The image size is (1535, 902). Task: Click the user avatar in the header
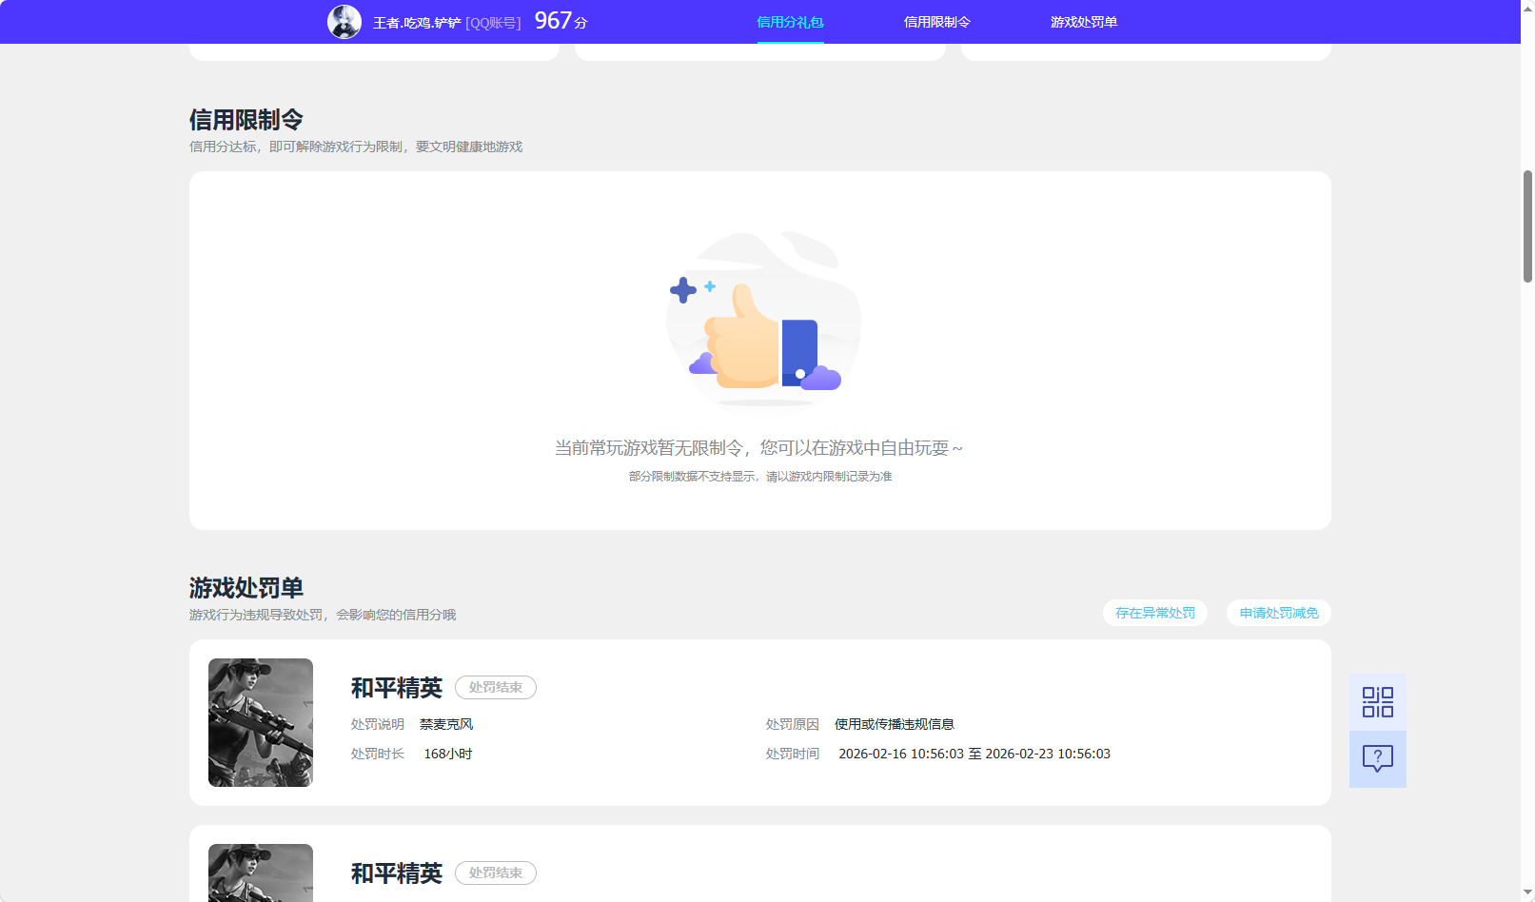click(345, 21)
